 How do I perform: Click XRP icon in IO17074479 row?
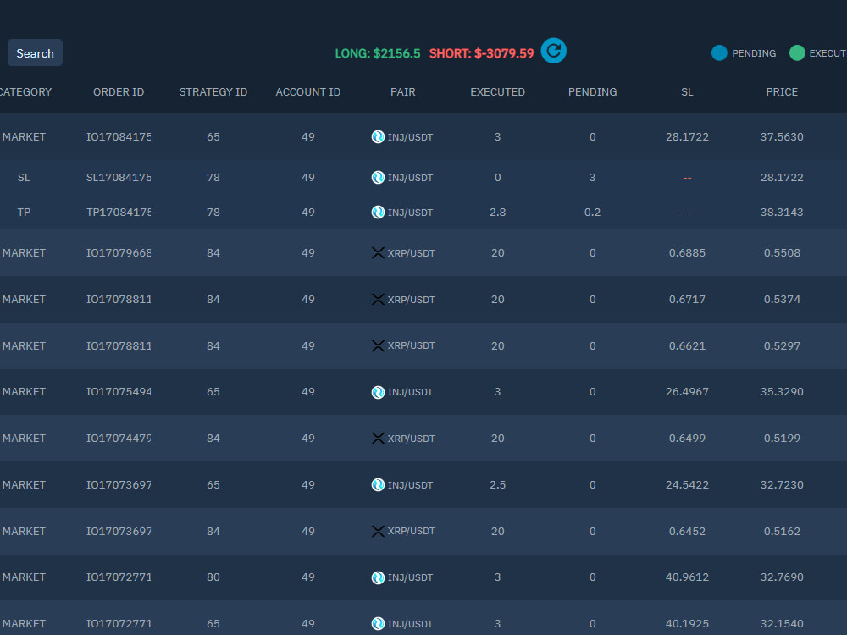click(378, 438)
